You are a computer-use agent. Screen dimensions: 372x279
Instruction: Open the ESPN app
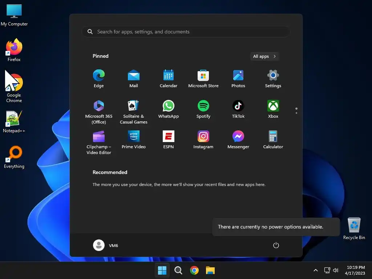pos(169,140)
